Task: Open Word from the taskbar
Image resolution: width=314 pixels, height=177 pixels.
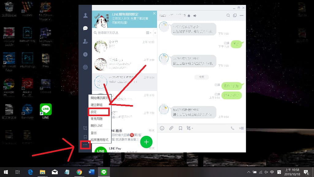Action: (x=91, y=172)
